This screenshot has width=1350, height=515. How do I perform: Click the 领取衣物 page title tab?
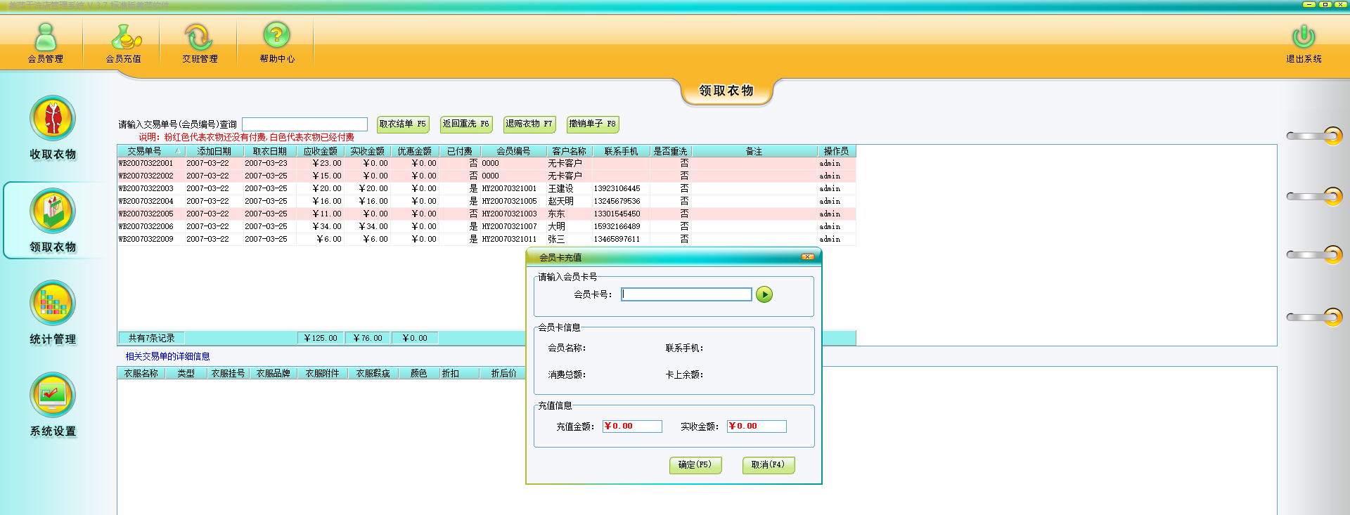tap(726, 91)
